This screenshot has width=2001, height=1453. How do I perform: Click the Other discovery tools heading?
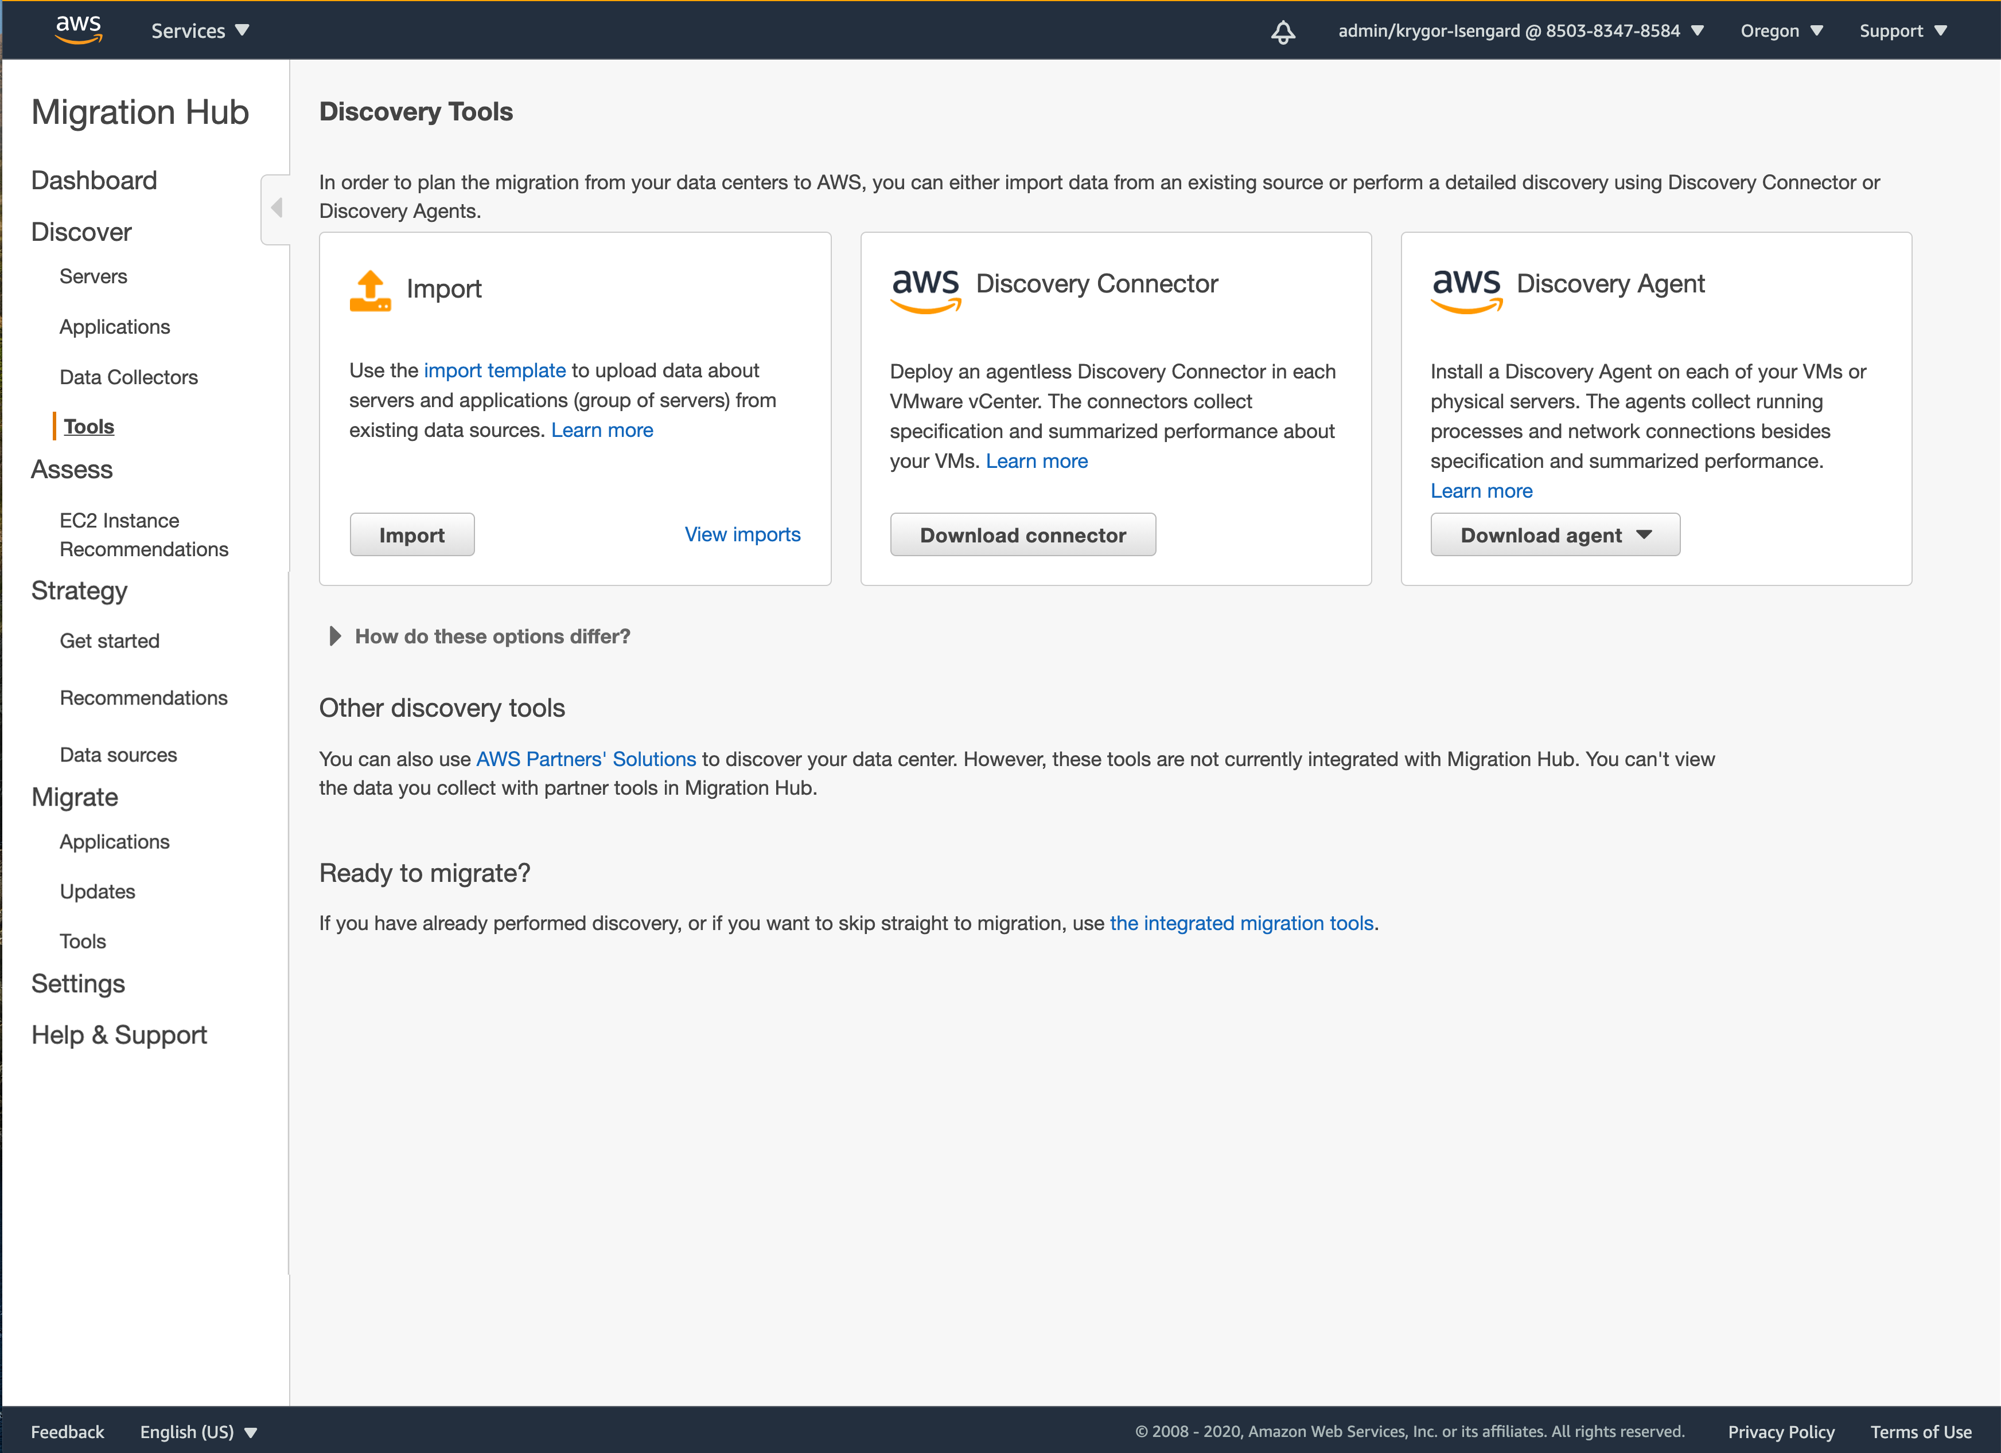point(442,708)
